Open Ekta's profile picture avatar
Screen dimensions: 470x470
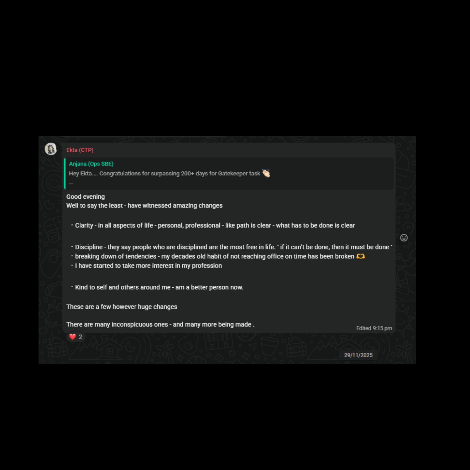50,149
